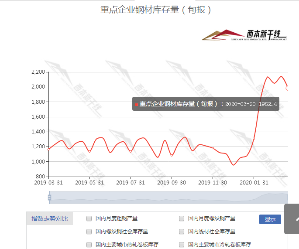
Task: Click the back-to-top arrow button
Action: [292, 219]
